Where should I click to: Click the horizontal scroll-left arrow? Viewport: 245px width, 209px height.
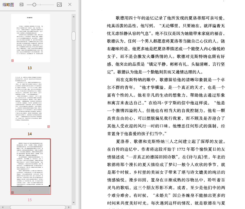click(x=3, y=207)
